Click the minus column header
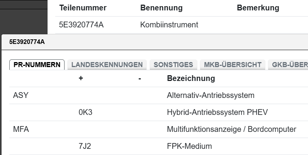 click(140, 79)
